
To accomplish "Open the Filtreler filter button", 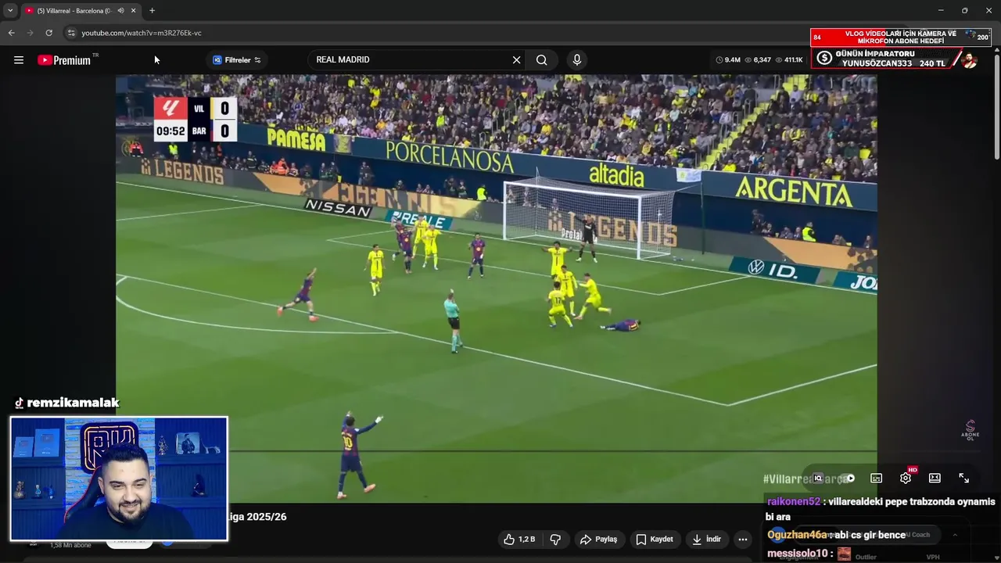I will pyautogui.click(x=237, y=60).
